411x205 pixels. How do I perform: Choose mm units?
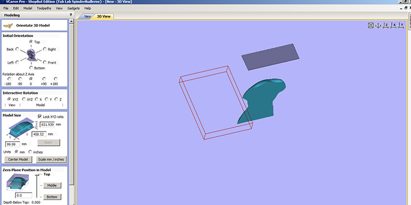pyautogui.click(x=17, y=151)
